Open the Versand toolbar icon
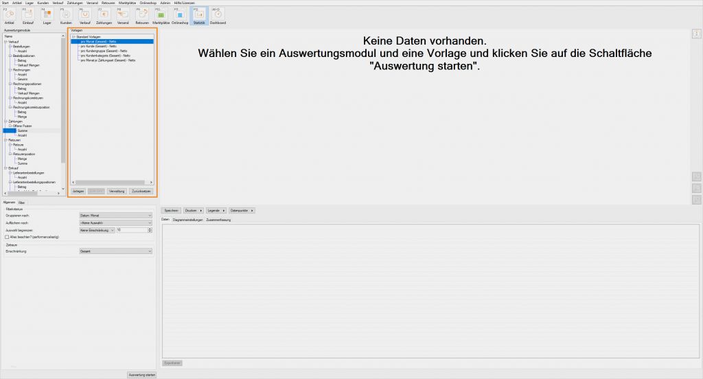The width and height of the screenshot is (703, 379). pos(123,15)
